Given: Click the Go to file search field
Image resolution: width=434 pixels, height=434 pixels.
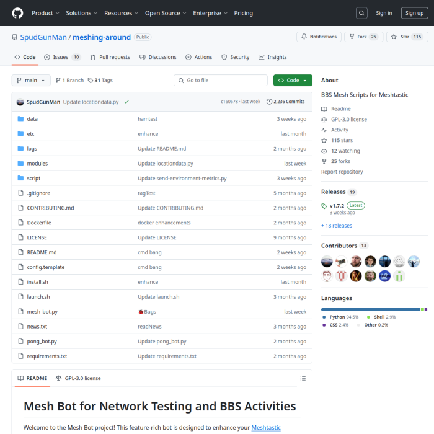Looking at the screenshot, I should tap(221, 81).
